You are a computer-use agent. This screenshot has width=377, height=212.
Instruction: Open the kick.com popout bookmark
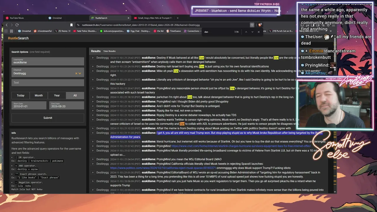[112, 31]
